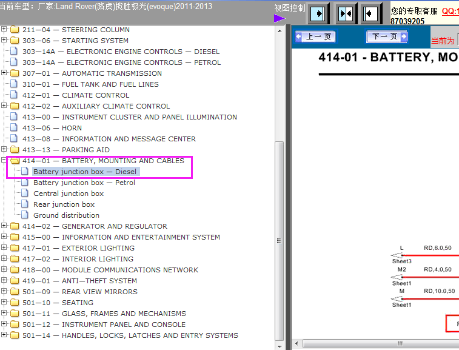
Task: Open 303-14A ELECTRONIC ENGINE CONTROLS — DIESEL
Action: (121, 52)
